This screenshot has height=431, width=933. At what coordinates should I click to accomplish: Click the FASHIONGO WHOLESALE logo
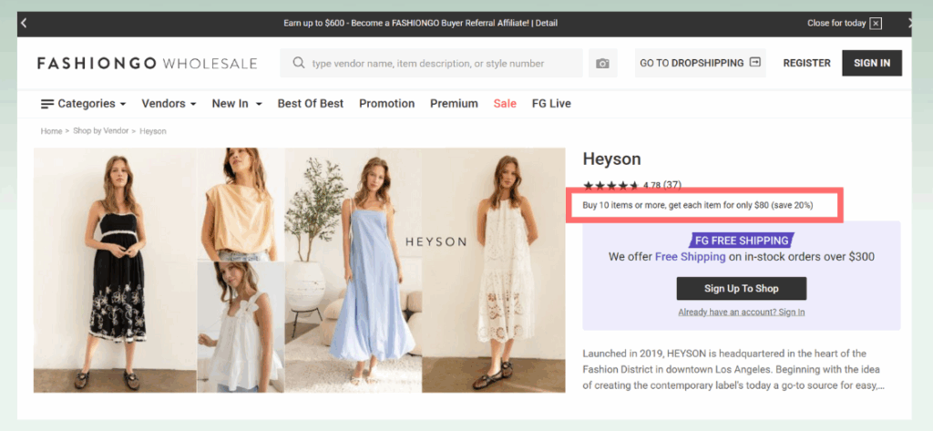(x=147, y=63)
